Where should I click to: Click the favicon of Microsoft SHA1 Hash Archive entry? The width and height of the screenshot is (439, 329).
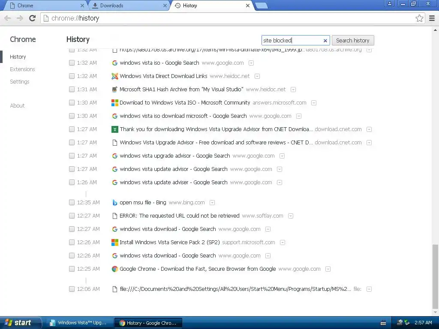point(115,90)
